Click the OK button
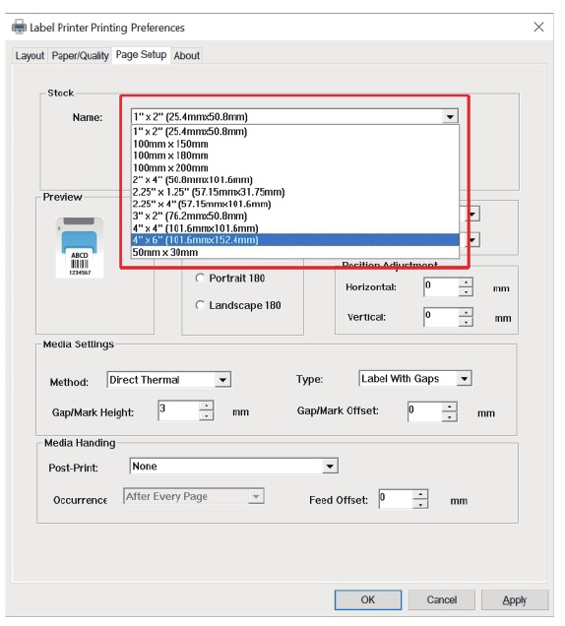Screen dimensions: 565x626 tap(368, 599)
